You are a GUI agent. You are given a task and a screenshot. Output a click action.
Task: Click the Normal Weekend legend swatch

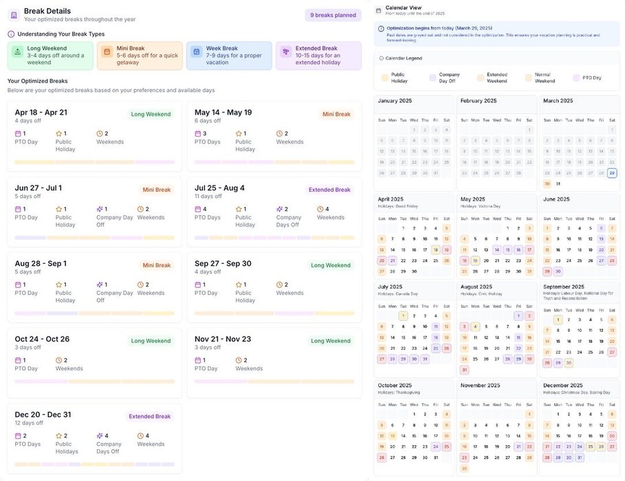click(x=529, y=78)
